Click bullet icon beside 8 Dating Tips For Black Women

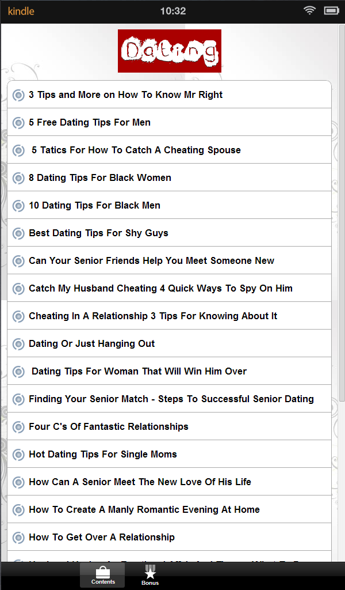[18, 178]
